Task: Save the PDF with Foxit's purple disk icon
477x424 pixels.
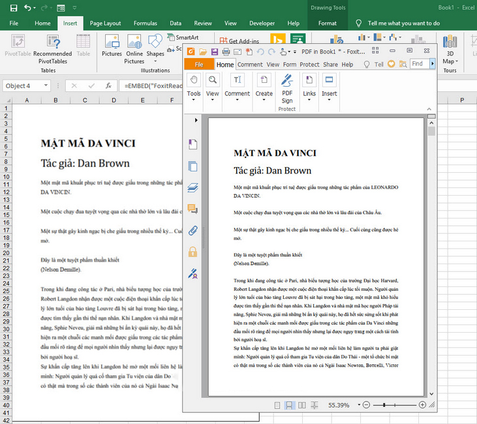Action: pos(215,52)
